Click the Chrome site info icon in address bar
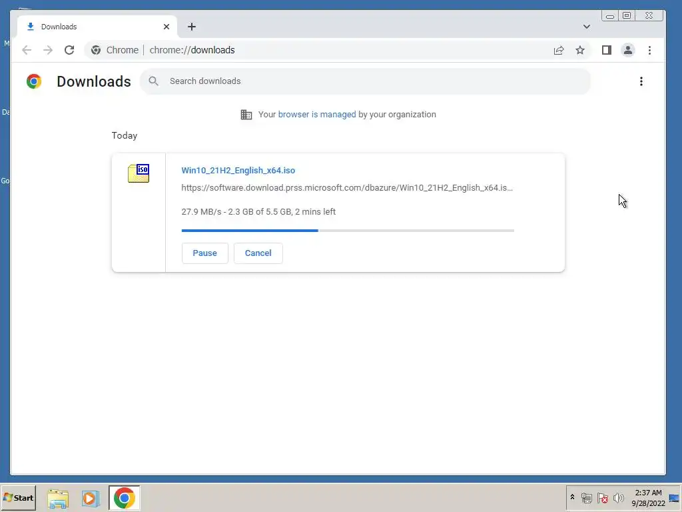682x512 pixels. click(96, 50)
